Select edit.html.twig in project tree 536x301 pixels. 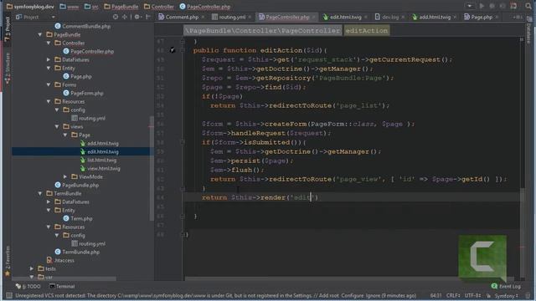(x=99, y=152)
